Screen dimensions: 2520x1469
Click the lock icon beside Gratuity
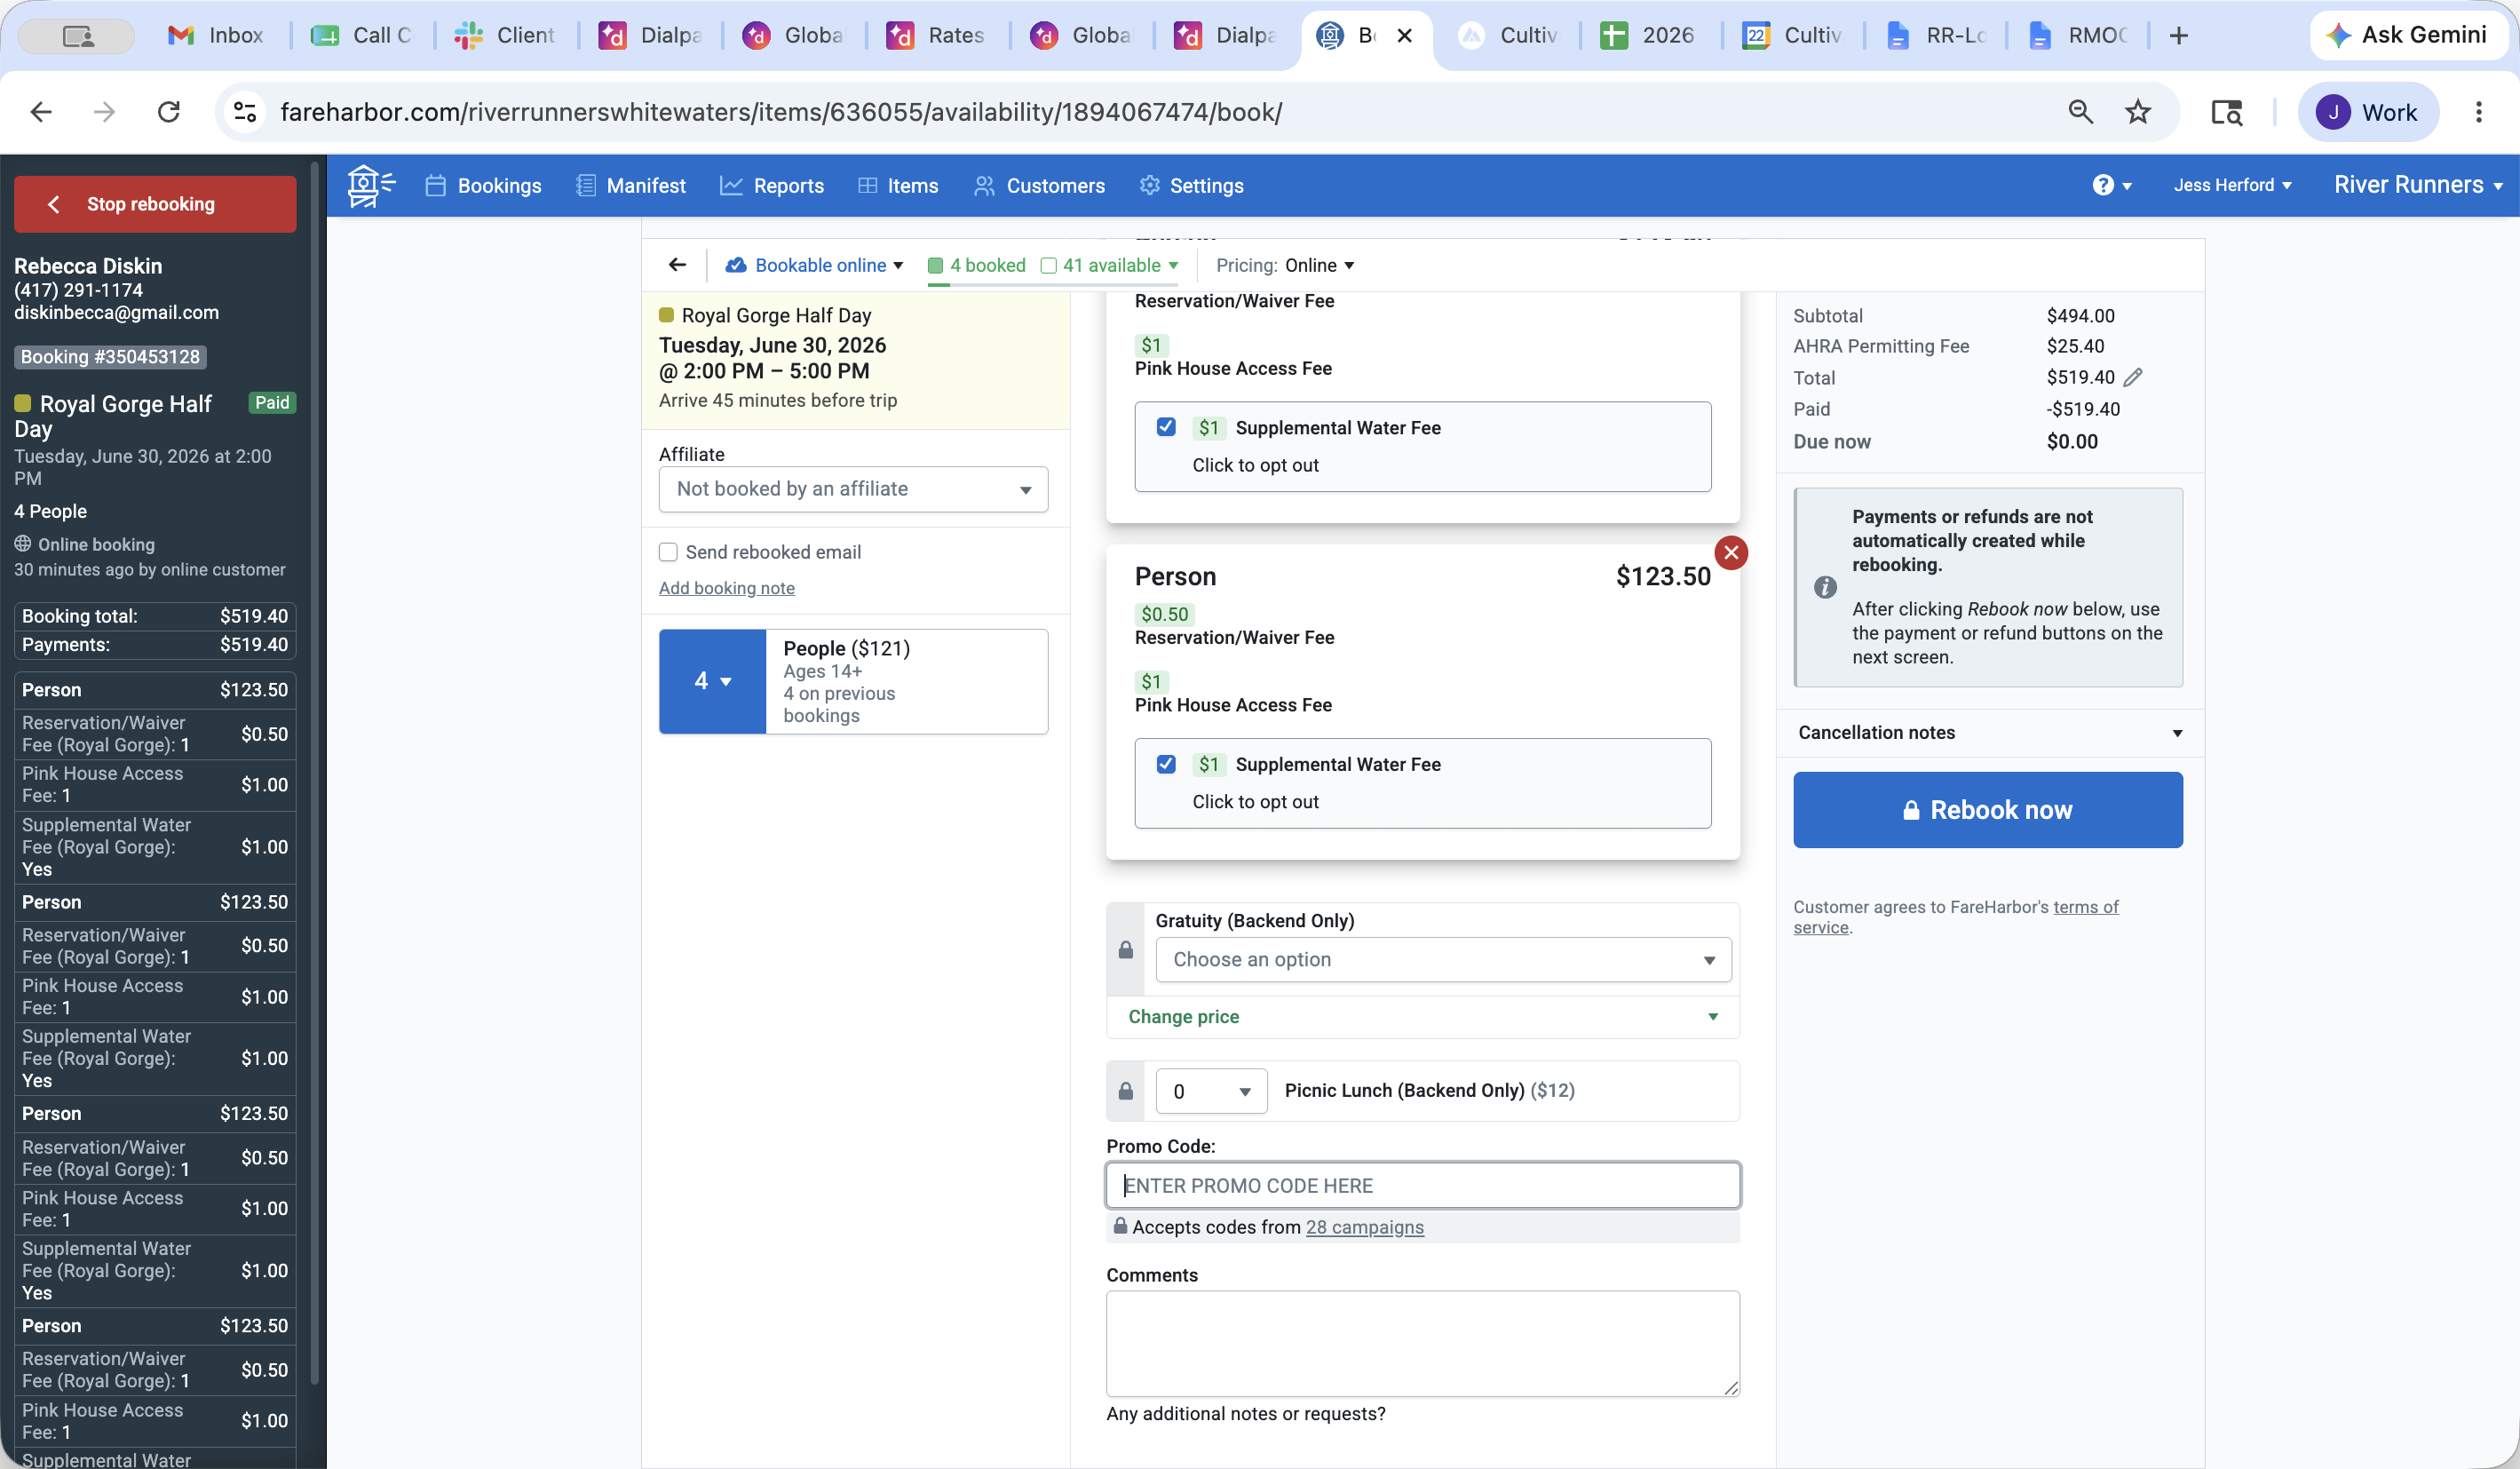pos(1125,949)
